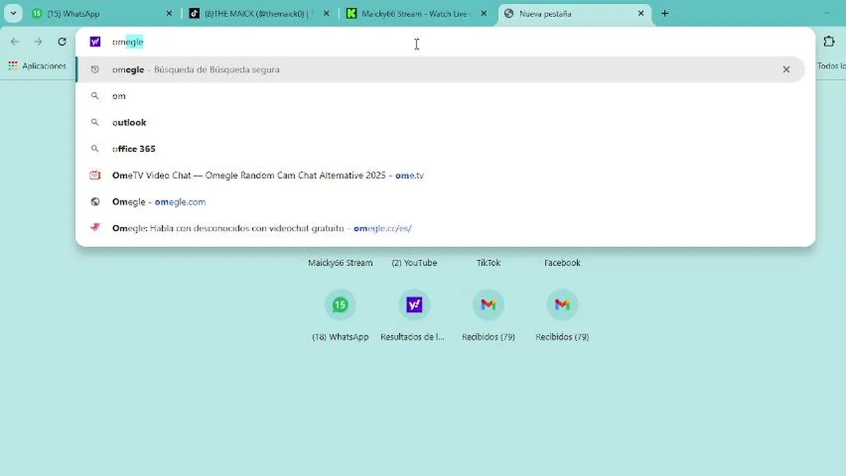Reload the page

[62, 42]
